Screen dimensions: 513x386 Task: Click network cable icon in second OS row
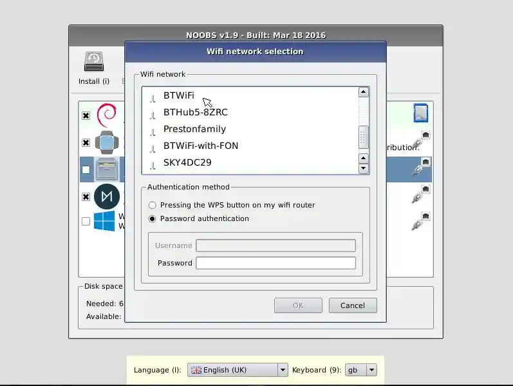[x=420, y=140]
